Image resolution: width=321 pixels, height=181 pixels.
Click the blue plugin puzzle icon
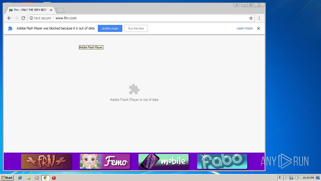click(x=10, y=28)
